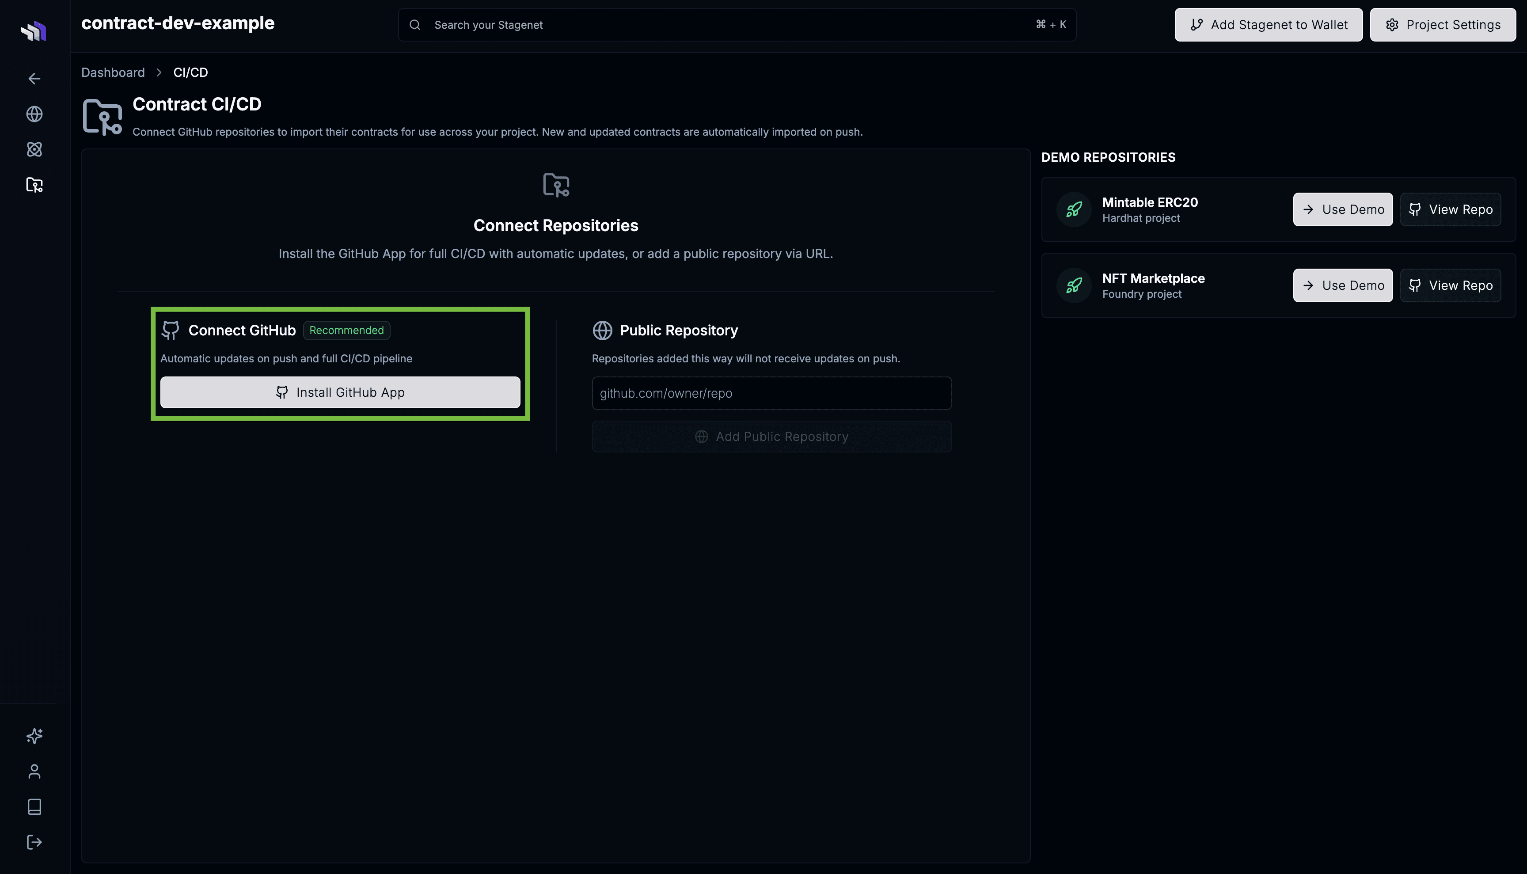This screenshot has width=1527, height=874.
Task: Click the sparkles AI icon in the sidebar
Action: [34, 736]
